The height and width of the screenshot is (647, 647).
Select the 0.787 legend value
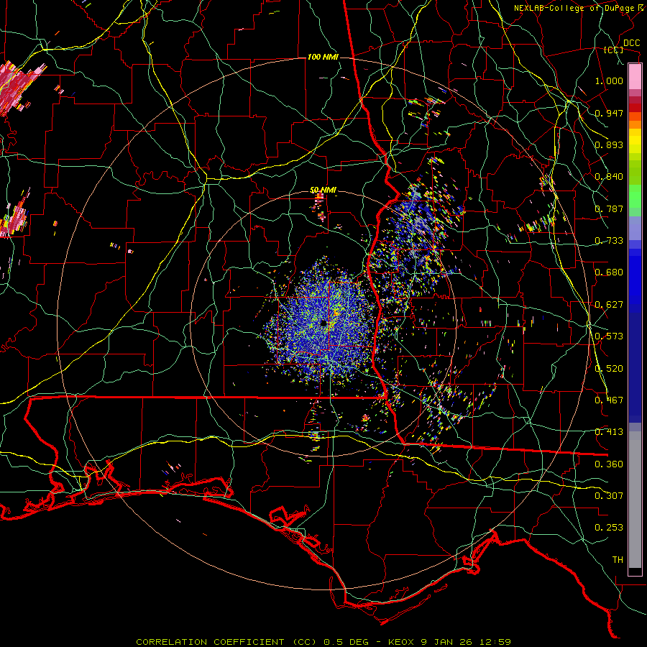tap(609, 208)
